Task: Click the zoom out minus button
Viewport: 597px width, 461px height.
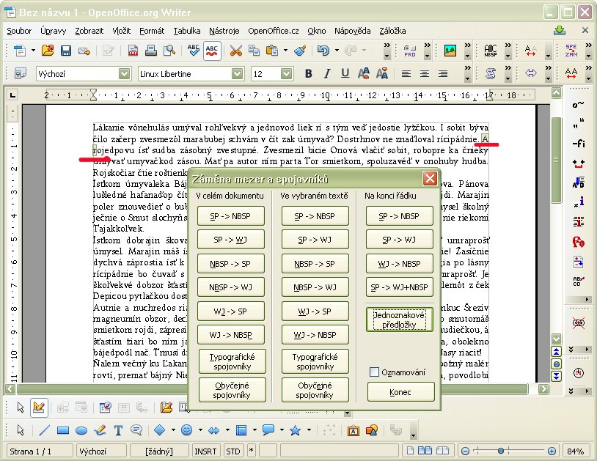Action: (465, 451)
